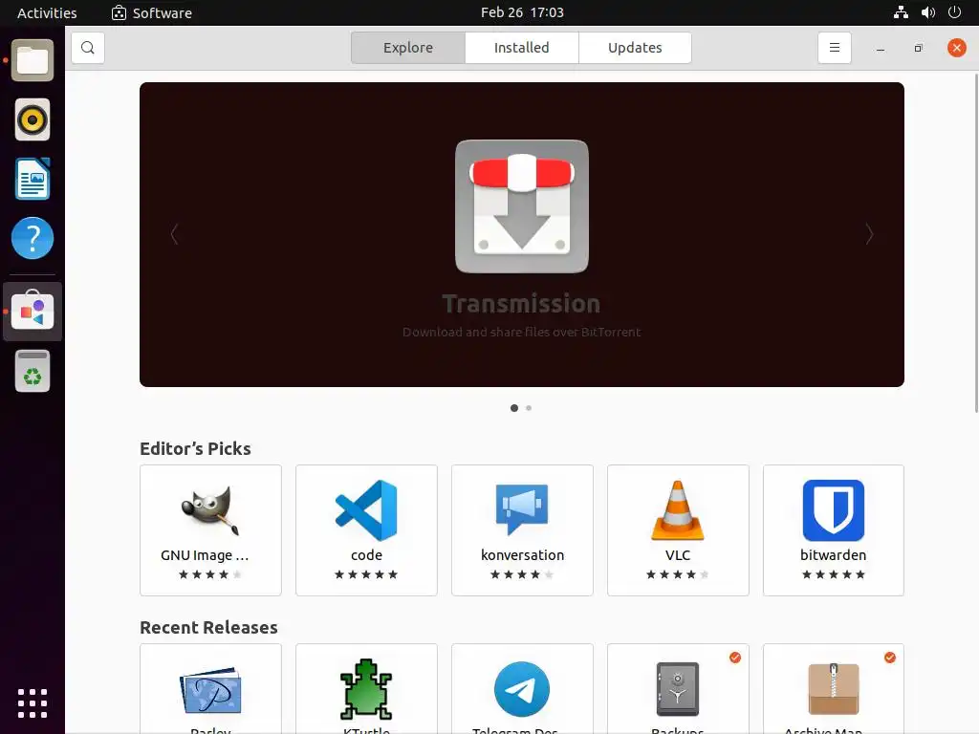Click the Transmission title text
The image size is (979, 734).
(x=521, y=304)
